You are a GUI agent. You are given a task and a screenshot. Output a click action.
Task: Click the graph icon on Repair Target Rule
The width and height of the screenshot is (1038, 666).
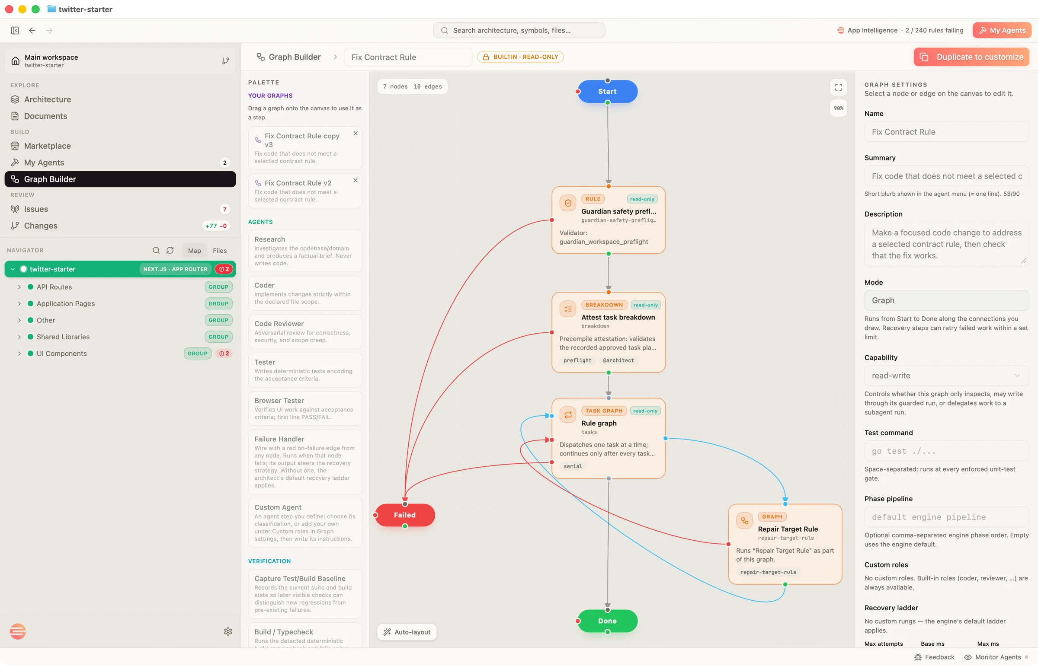coord(744,521)
